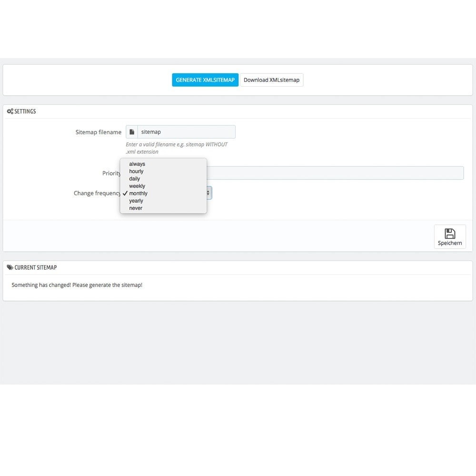
Task: Click the Settings gears icon
Action: (10, 111)
